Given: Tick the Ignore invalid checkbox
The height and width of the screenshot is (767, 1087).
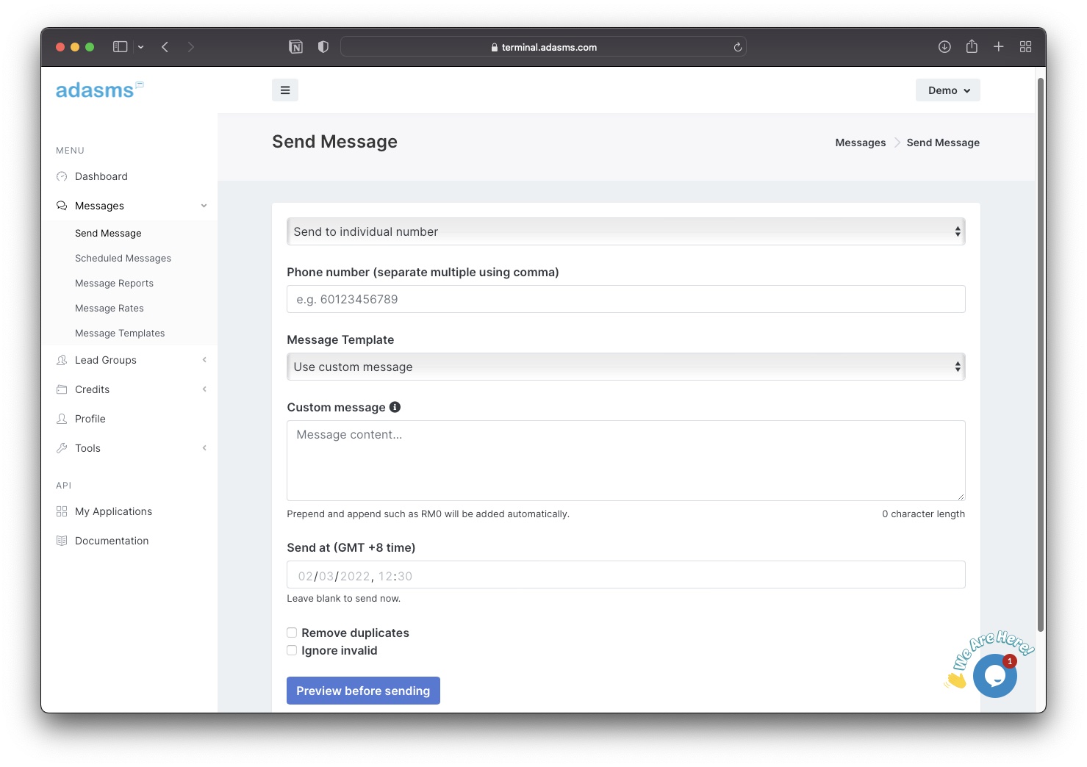Looking at the screenshot, I should coord(292,650).
